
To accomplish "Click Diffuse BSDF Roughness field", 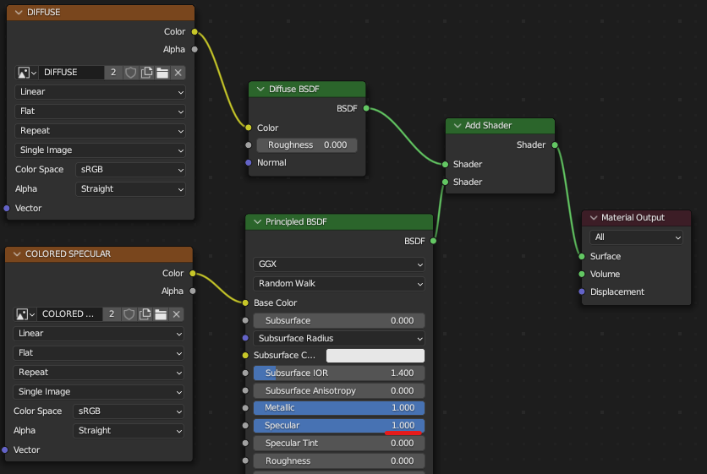I will pos(307,145).
